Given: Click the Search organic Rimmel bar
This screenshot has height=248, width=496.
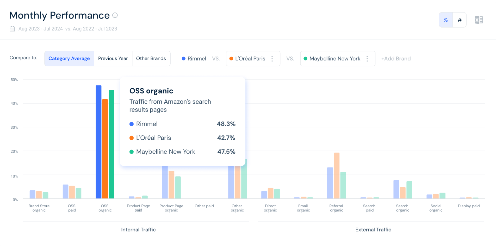Looking at the screenshot, I should (x=396, y=189).
